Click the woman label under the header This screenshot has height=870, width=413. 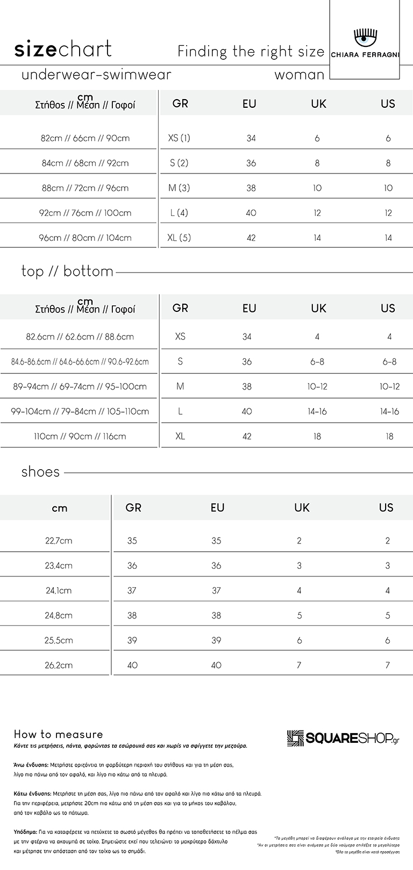pyautogui.click(x=300, y=75)
